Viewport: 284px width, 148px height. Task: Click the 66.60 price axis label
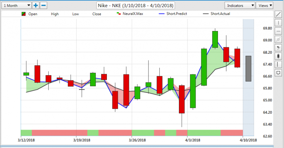click(268, 76)
